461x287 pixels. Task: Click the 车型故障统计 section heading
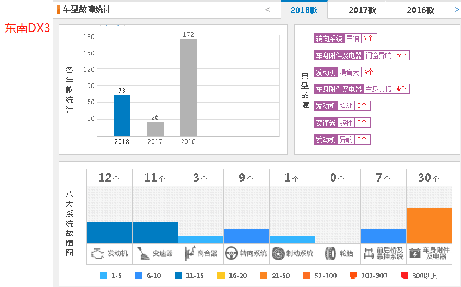(87, 9)
